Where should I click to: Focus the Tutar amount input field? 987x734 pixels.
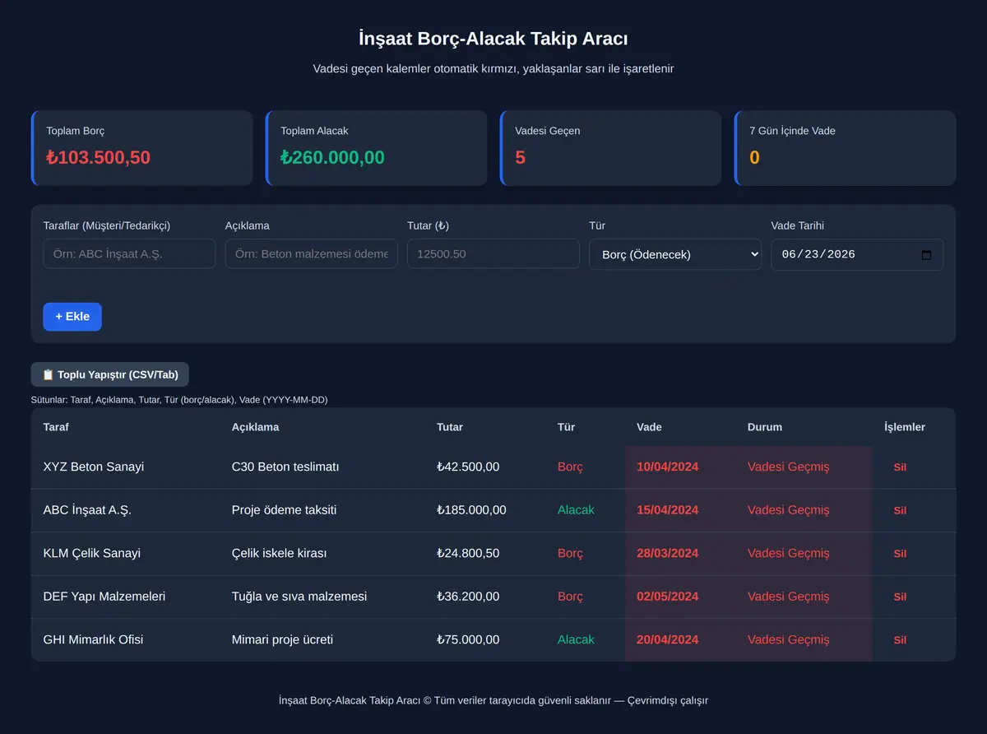click(493, 253)
